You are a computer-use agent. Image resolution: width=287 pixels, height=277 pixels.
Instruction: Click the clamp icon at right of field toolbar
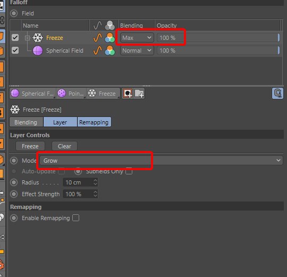point(277,94)
